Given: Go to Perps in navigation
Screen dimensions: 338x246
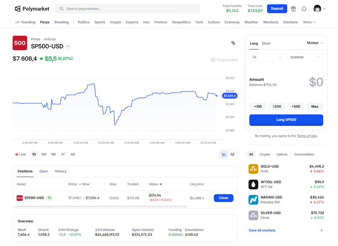Looking at the screenshot, I should click(x=45, y=22).
